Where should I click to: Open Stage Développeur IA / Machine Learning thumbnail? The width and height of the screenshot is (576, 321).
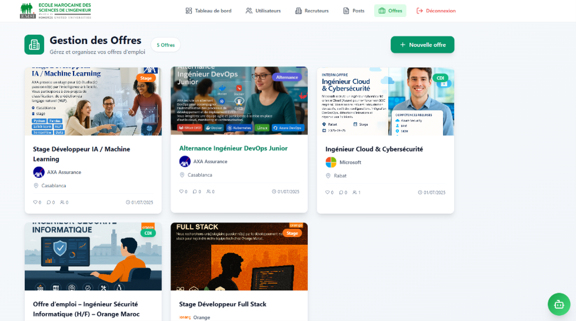(x=93, y=101)
